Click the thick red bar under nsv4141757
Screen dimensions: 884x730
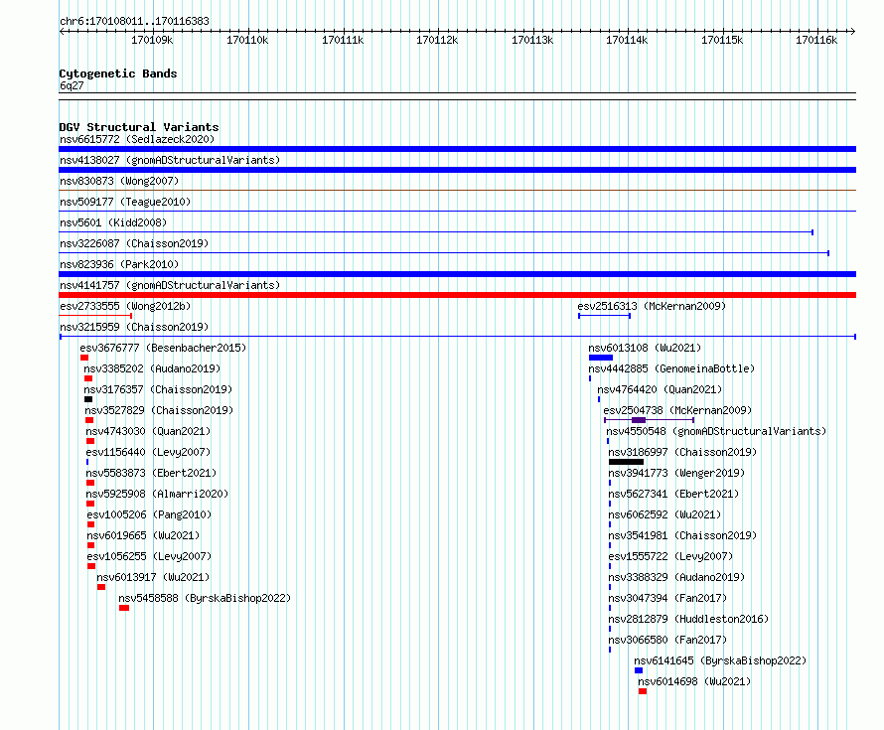[457, 295]
